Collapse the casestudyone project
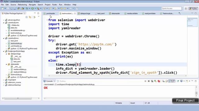Viewport: 199px width, 111px height. pyautogui.click(x=3, y=23)
